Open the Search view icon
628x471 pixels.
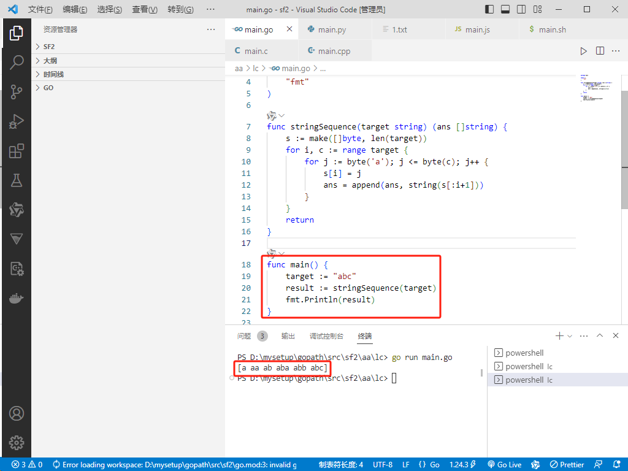tap(17, 62)
